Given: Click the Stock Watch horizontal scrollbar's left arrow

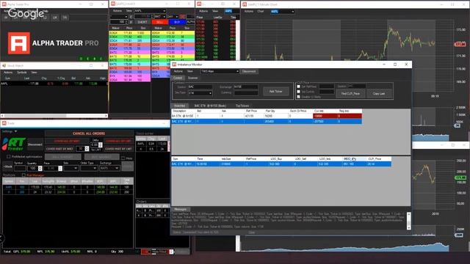Looking at the screenshot, I should pyautogui.click(x=2, y=116).
